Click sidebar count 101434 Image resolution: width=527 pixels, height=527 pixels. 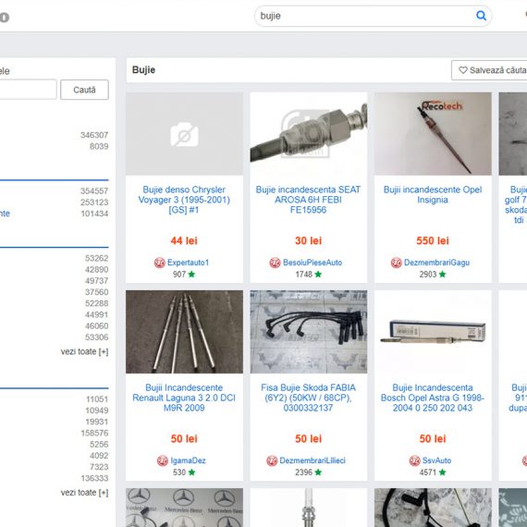(94, 214)
